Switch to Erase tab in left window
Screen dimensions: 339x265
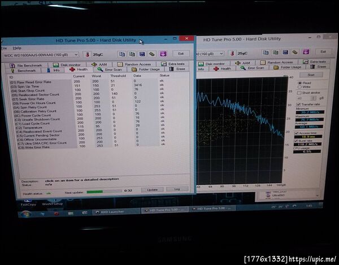[x=177, y=69]
